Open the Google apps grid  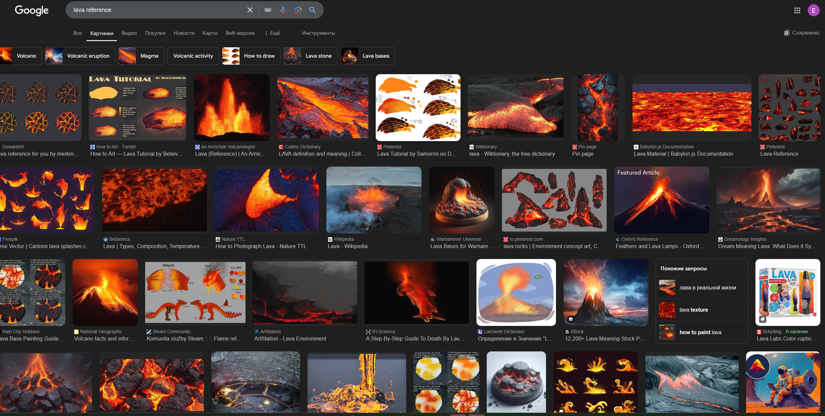797,11
